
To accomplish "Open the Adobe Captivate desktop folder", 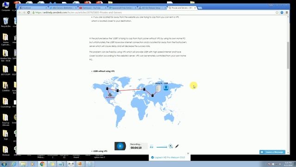I will [6, 39].
